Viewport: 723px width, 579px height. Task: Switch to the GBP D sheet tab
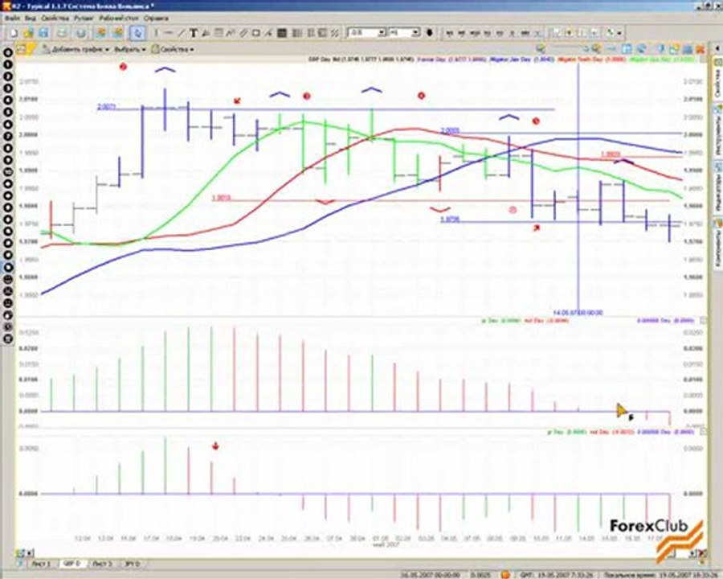(73, 564)
